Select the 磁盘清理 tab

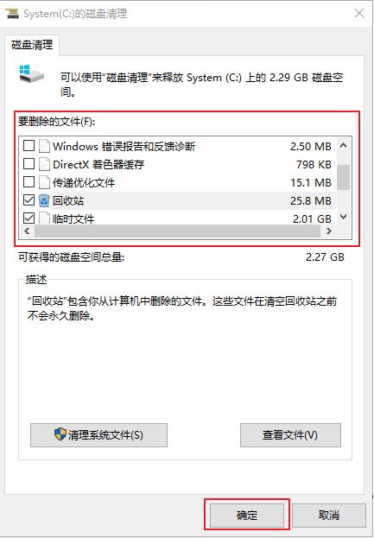pos(32,45)
